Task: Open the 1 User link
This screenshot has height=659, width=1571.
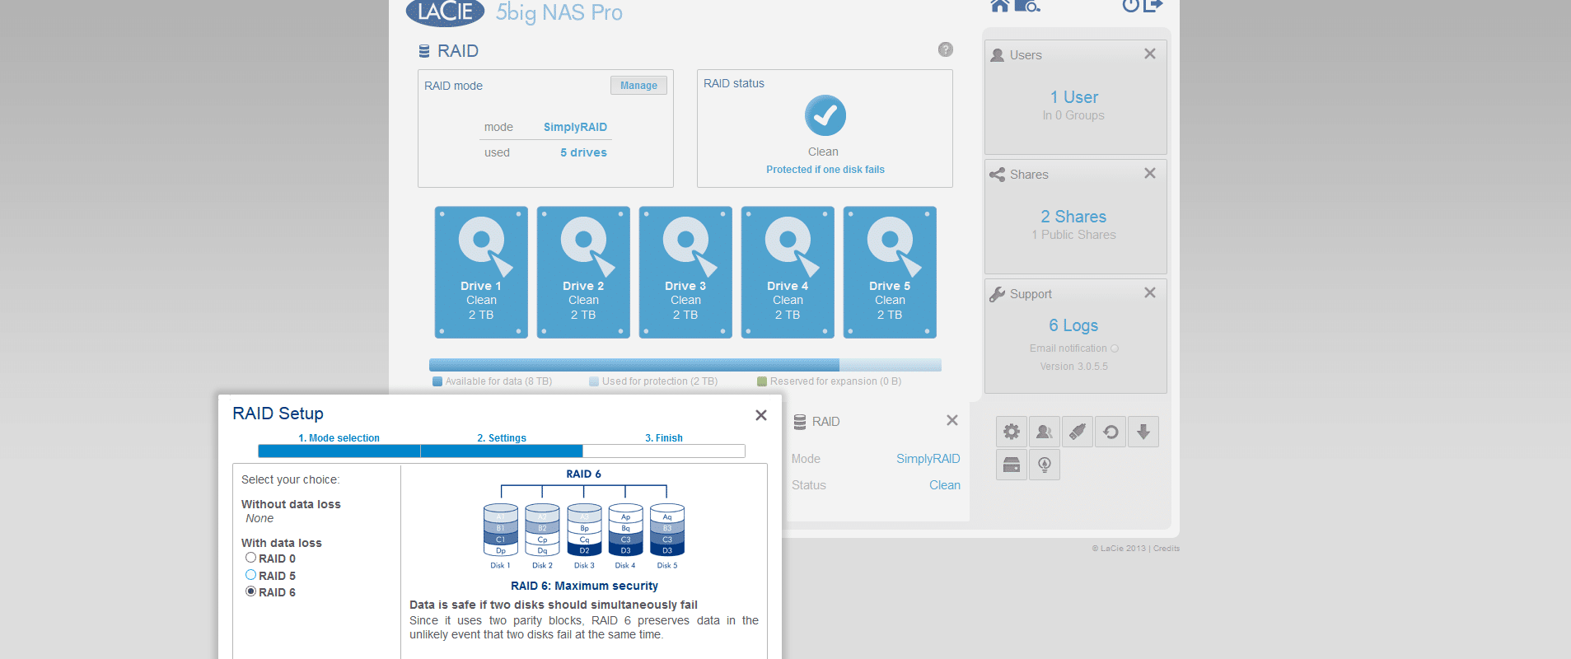Action: pyautogui.click(x=1073, y=97)
